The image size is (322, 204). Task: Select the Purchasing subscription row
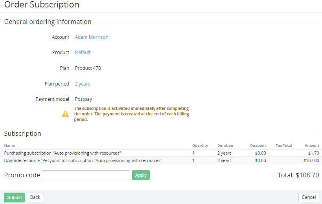click(63, 153)
